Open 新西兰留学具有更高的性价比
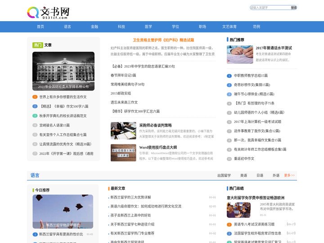The height and width of the screenshot is (243, 324). (x=61, y=234)
